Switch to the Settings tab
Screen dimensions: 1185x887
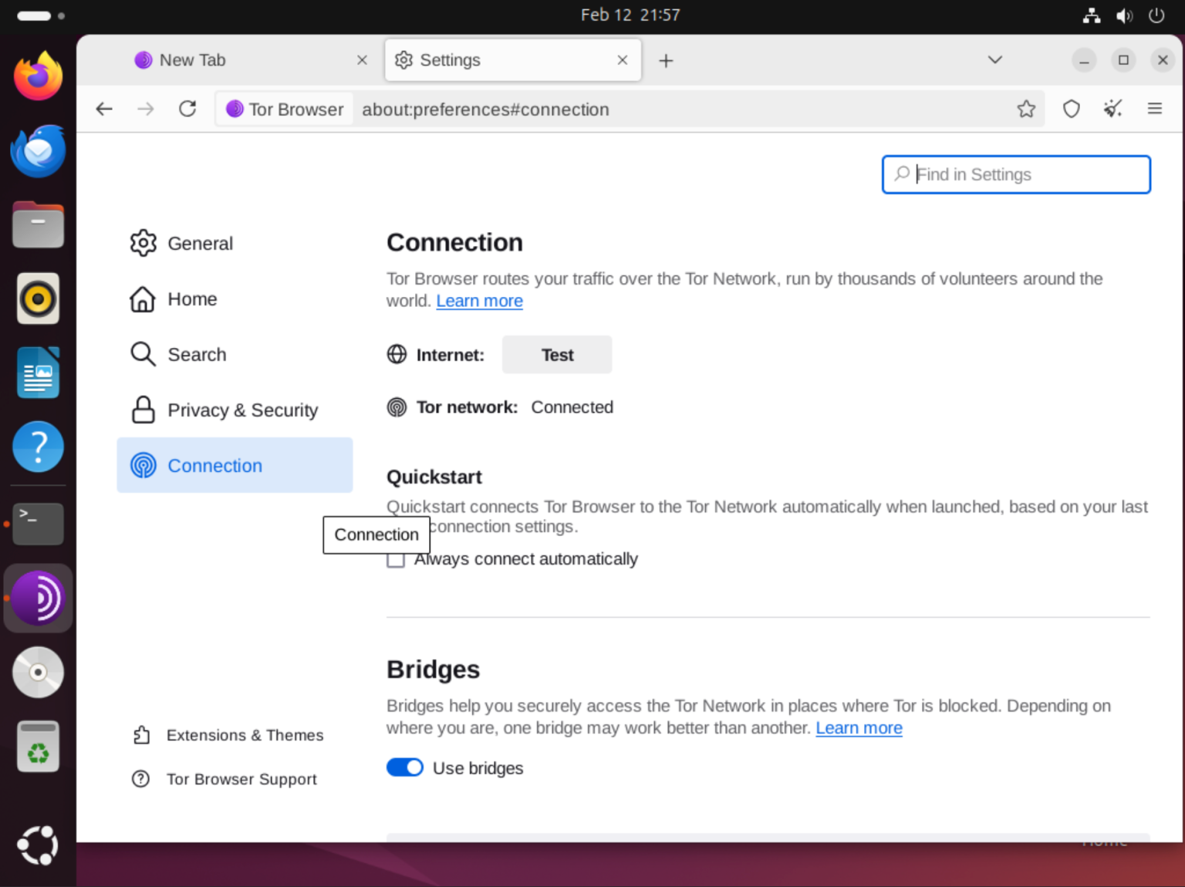pyautogui.click(x=450, y=59)
